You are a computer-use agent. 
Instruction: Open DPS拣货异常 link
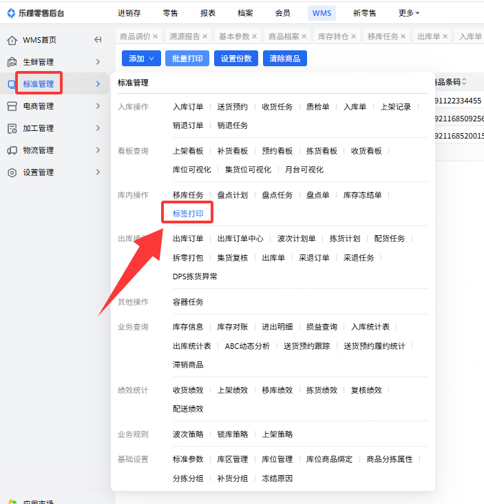point(195,276)
